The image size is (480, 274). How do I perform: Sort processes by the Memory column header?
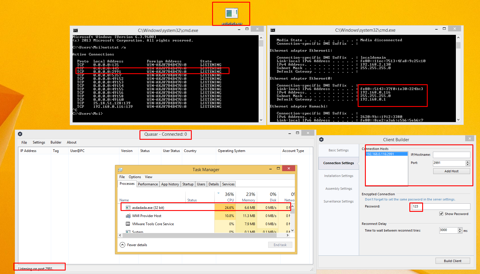[x=246, y=197]
